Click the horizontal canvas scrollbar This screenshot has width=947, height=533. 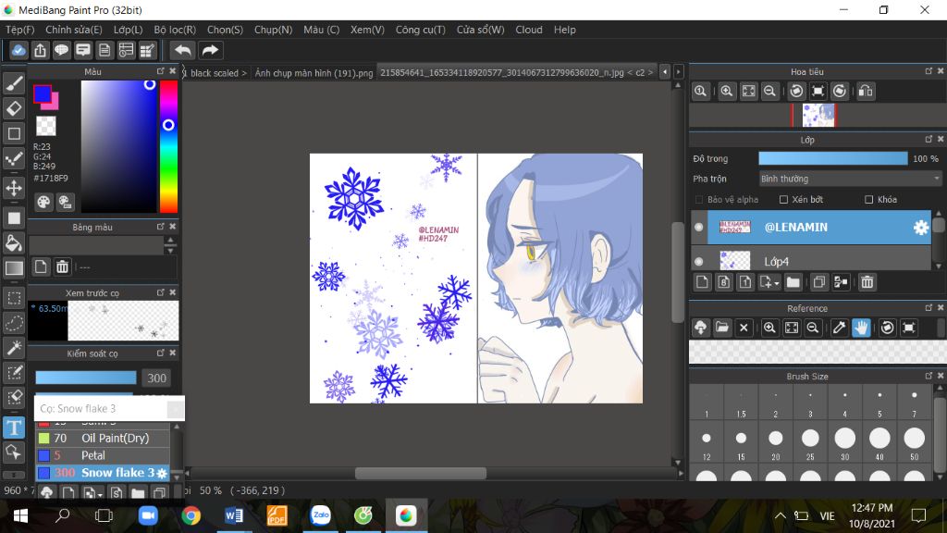pos(421,473)
